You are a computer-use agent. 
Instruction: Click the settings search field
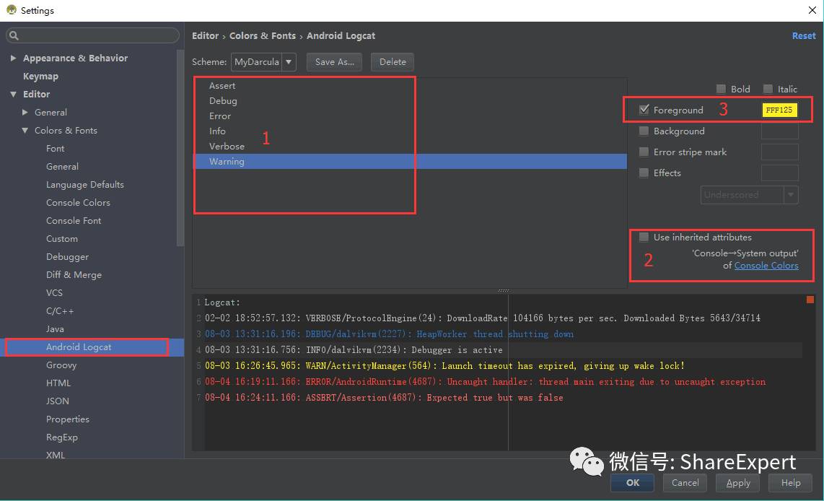(x=93, y=35)
